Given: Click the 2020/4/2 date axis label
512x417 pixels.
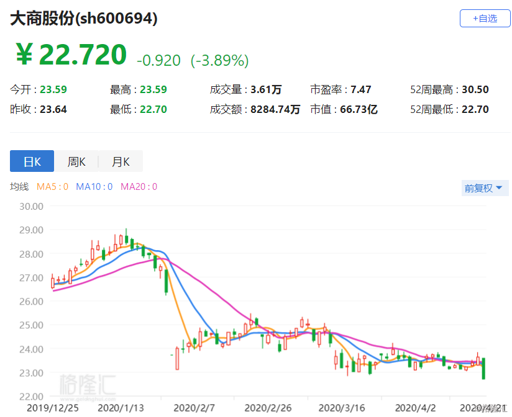Looking at the screenshot, I should pyautogui.click(x=415, y=408).
